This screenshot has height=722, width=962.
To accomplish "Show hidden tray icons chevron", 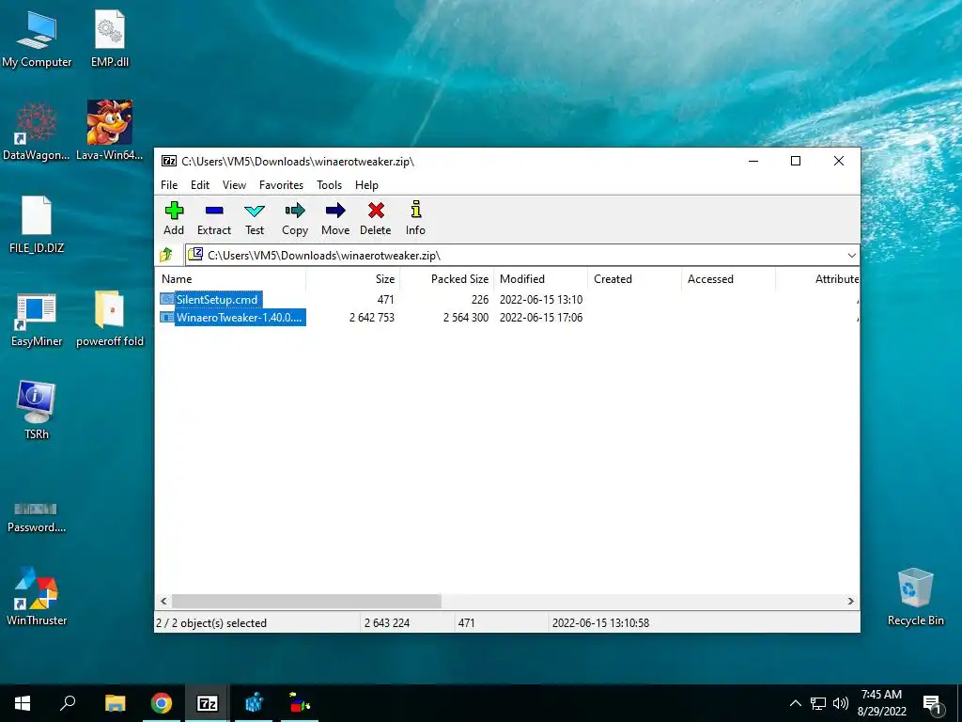I will [x=795, y=703].
